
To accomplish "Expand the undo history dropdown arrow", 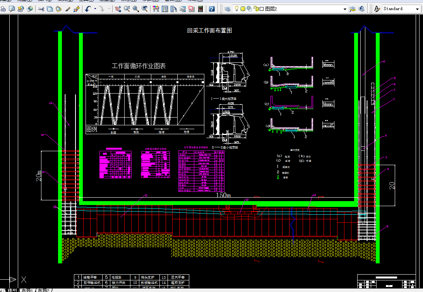I will [95, 9].
